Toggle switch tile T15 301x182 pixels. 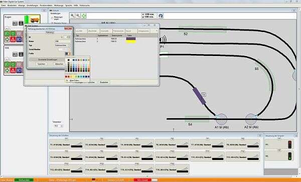click(136, 169)
